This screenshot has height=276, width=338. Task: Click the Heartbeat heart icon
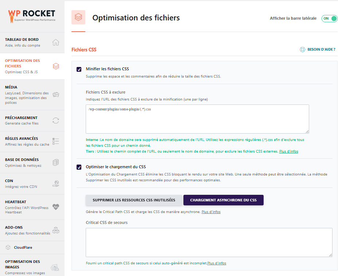coord(56,207)
